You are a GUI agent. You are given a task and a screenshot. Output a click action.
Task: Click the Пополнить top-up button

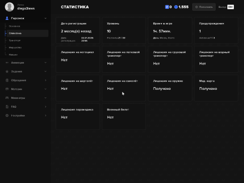(x=204, y=7)
